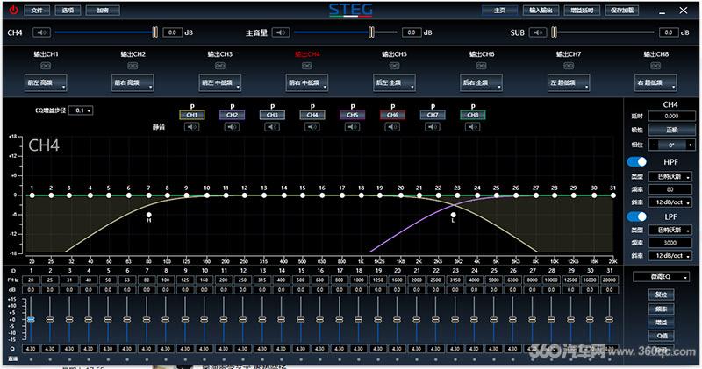Click the SUB volume slider handle

click(x=555, y=32)
